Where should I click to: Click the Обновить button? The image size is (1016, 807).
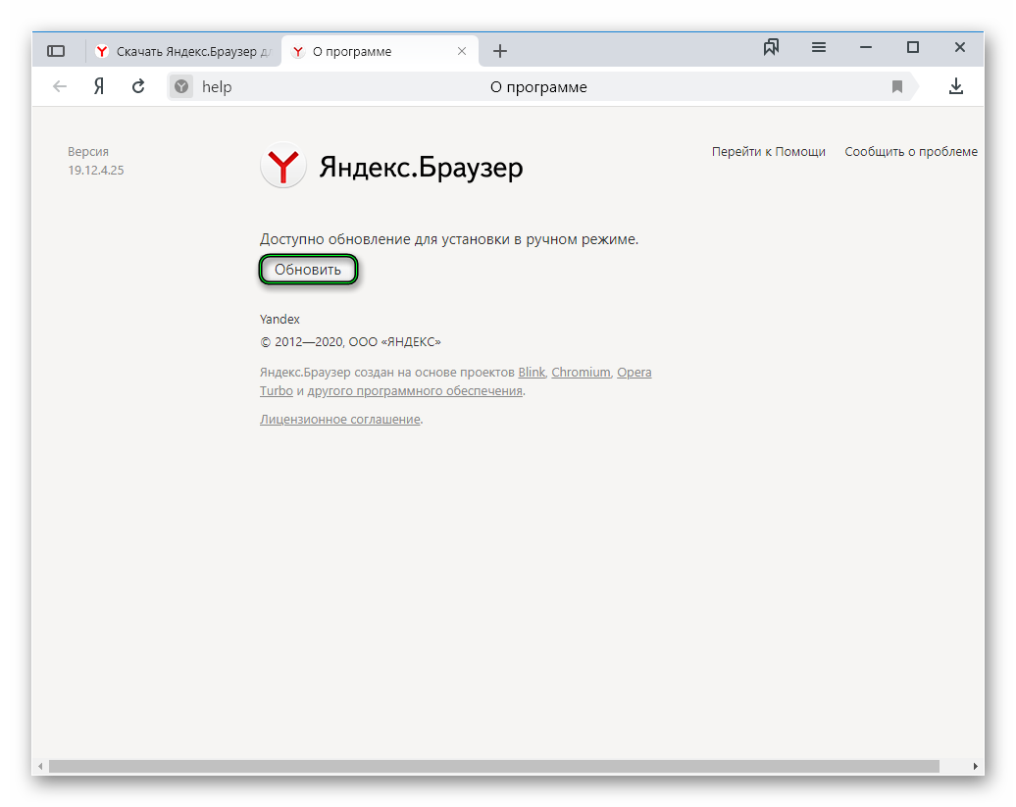(x=308, y=270)
